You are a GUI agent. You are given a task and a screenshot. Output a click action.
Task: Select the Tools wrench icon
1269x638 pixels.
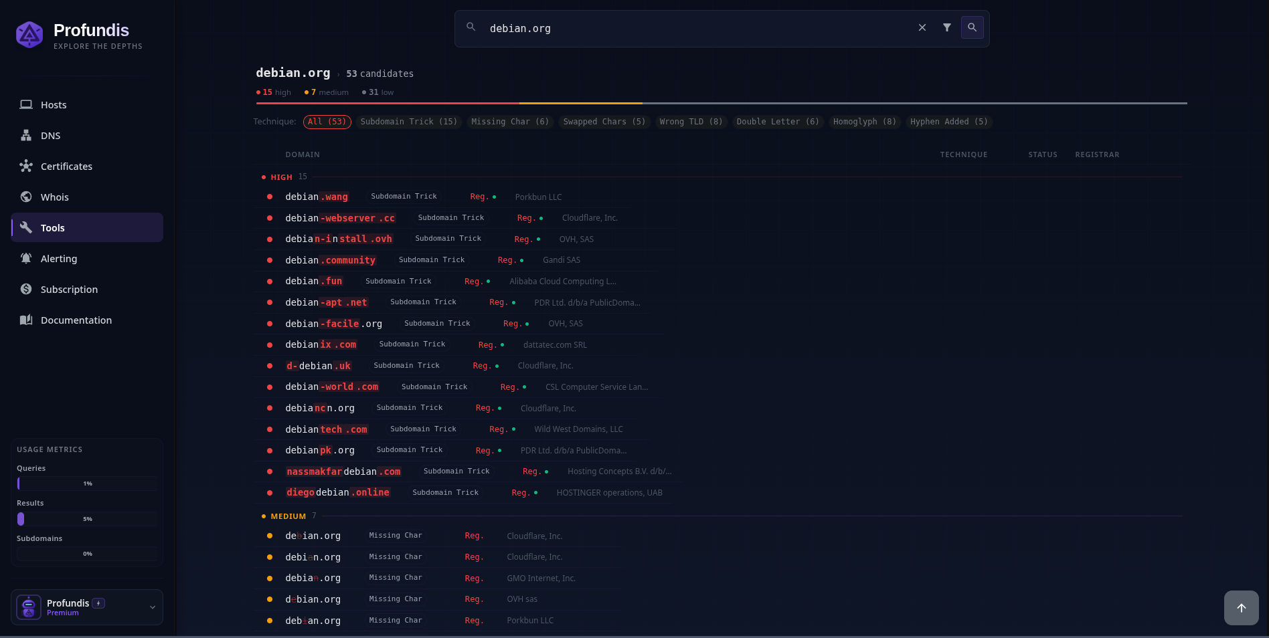tap(26, 227)
